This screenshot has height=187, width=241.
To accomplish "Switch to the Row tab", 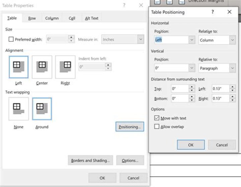I will point(32,18).
